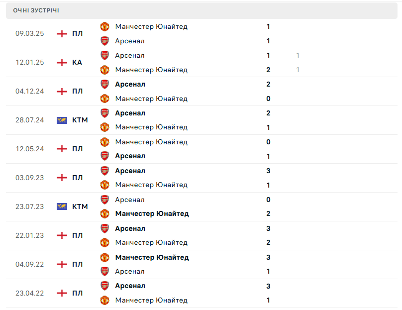Click world flag icon for 28.07.24 match
This screenshot has height=310, width=402.
tap(62, 120)
